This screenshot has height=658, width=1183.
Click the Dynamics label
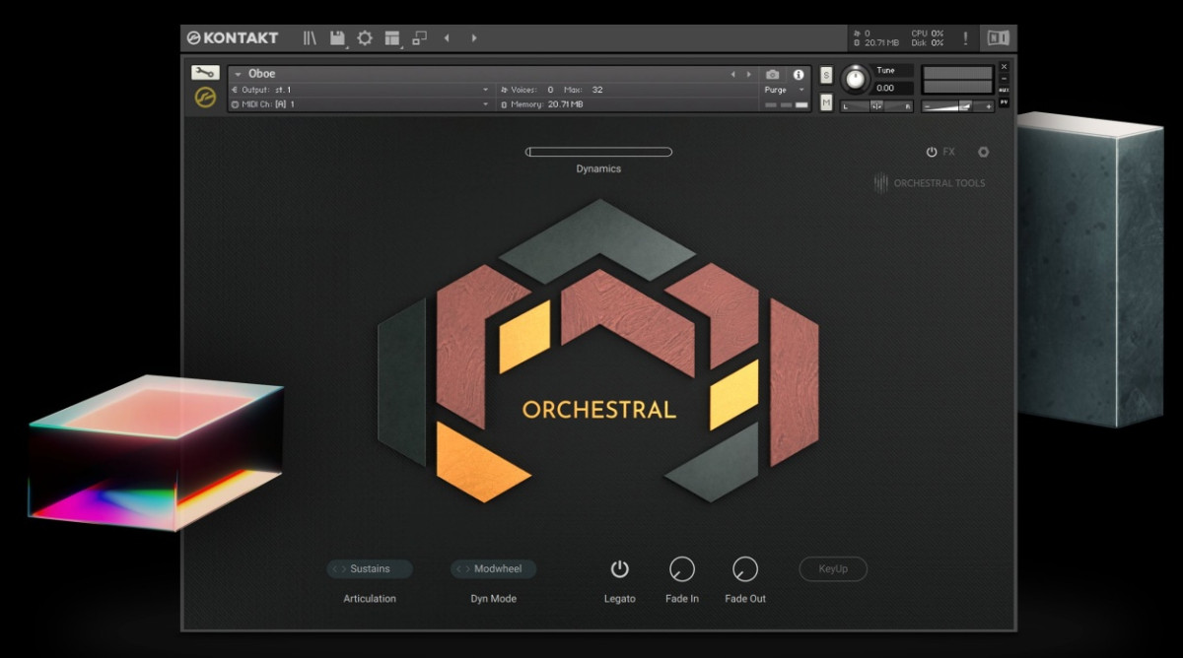(598, 169)
